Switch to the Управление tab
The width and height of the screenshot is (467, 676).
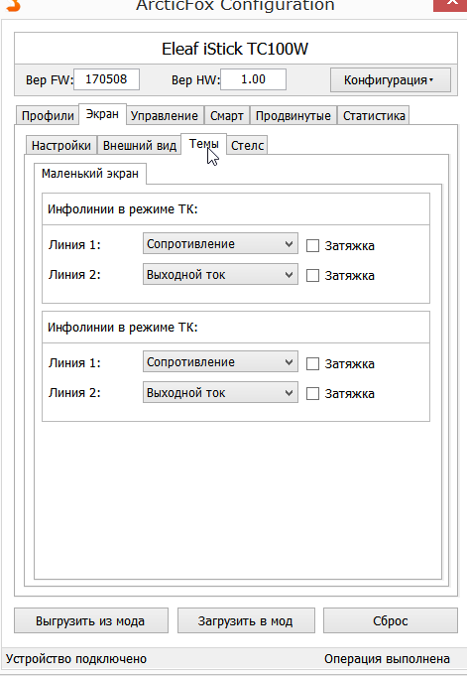click(165, 115)
